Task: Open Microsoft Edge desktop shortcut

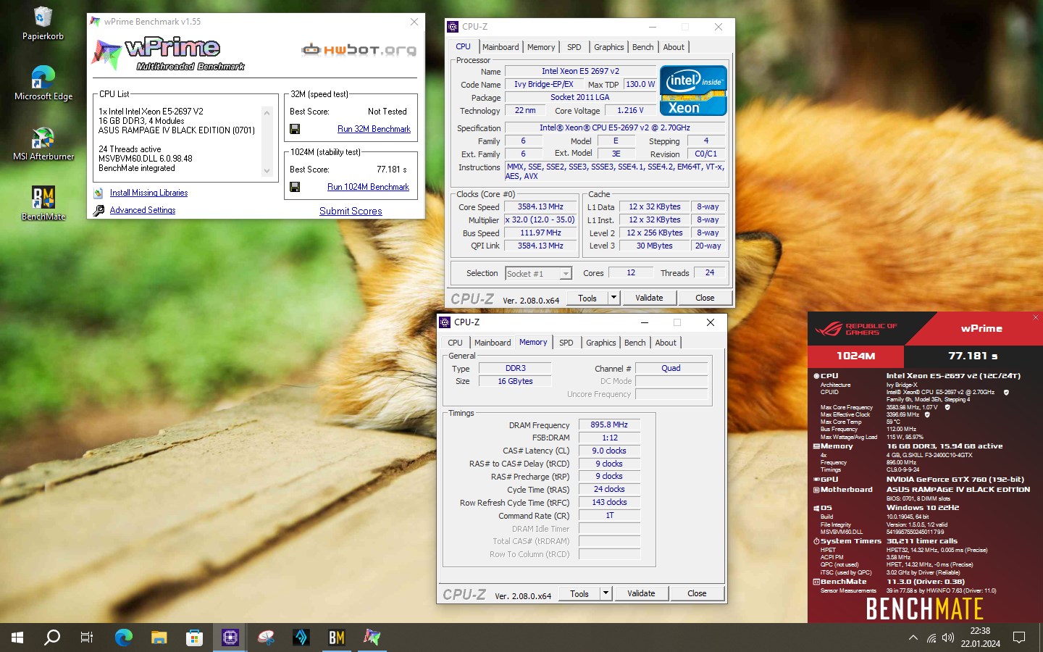Action: click(x=43, y=83)
